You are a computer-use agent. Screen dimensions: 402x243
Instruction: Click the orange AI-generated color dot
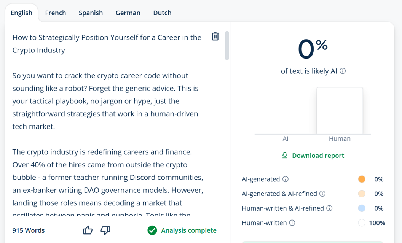[x=362, y=179]
